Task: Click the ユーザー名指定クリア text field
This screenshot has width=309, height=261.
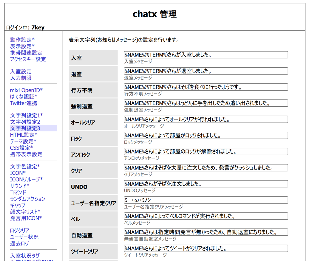Action: click(206, 200)
